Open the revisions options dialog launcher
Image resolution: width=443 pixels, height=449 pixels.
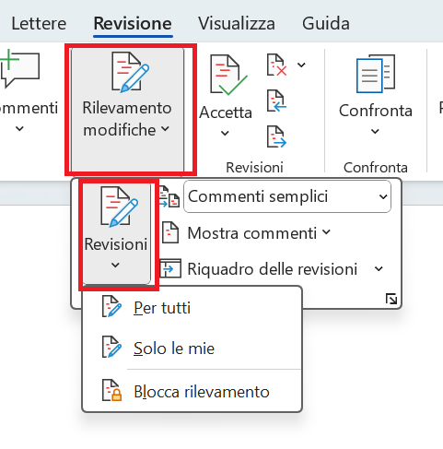click(391, 299)
